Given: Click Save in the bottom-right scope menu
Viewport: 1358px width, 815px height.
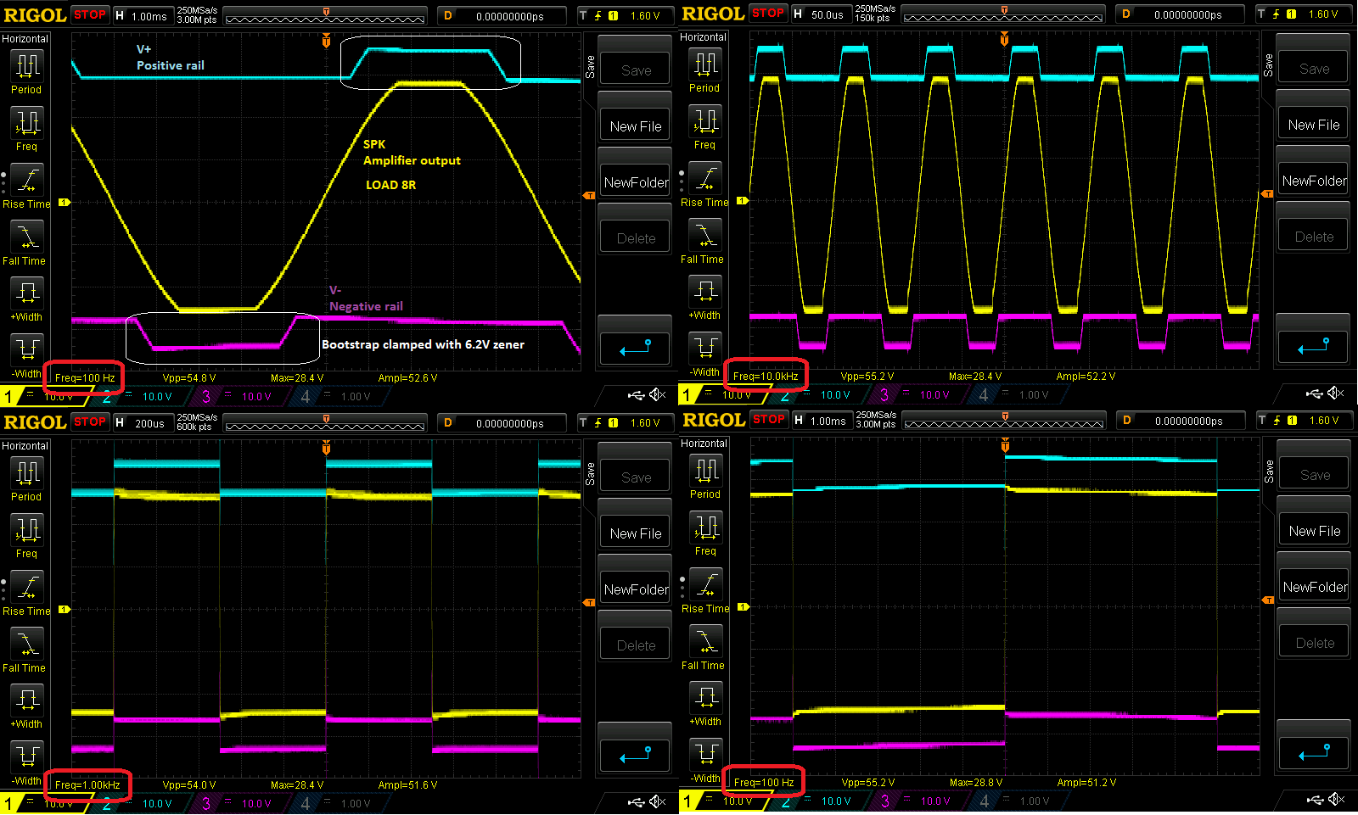Looking at the screenshot, I should (x=1315, y=475).
